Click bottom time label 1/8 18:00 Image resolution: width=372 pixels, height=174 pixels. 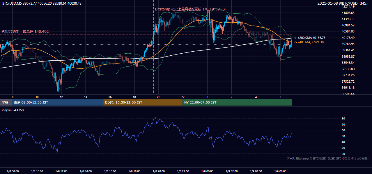click(x=134, y=171)
